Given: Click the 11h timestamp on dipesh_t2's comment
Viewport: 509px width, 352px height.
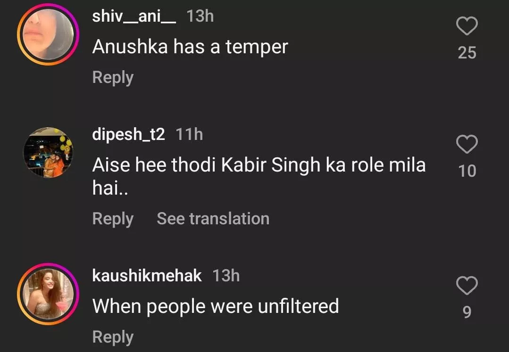Looking at the screenshot, I should tap(189, 135).
